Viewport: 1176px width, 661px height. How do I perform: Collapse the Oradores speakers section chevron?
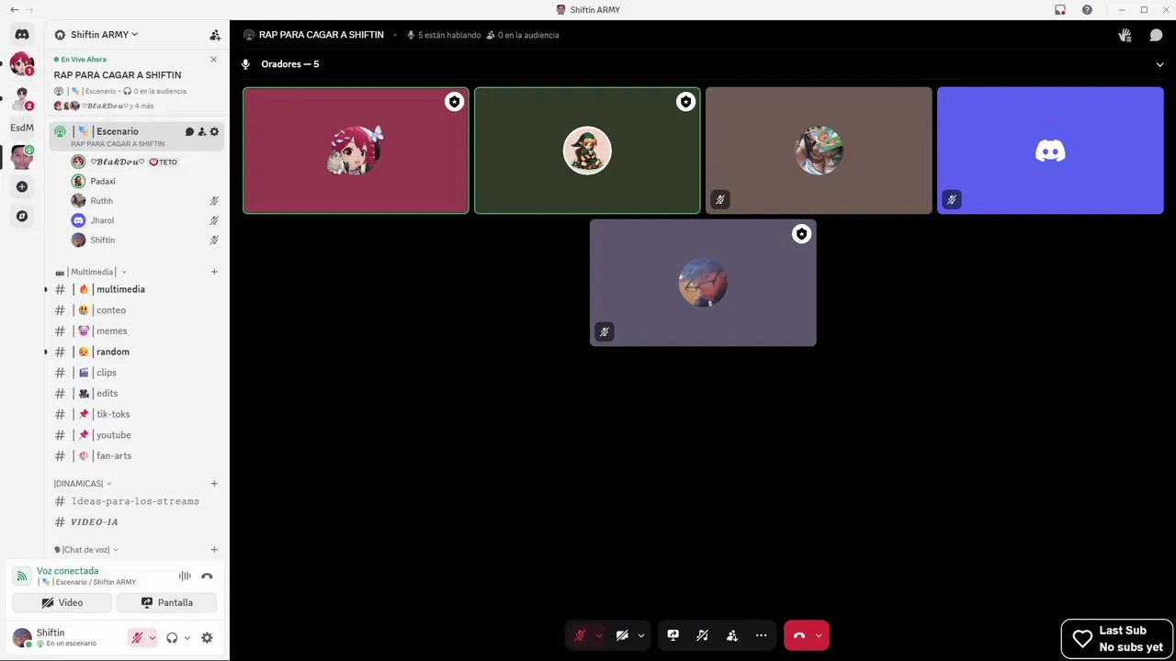coord(1159,64)
